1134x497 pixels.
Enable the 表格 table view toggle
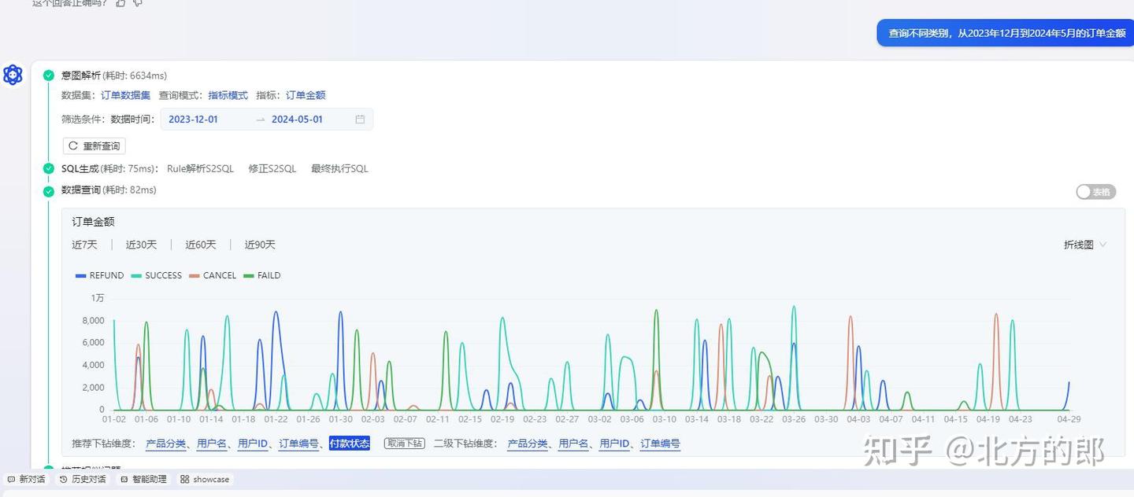(1095, 191)
